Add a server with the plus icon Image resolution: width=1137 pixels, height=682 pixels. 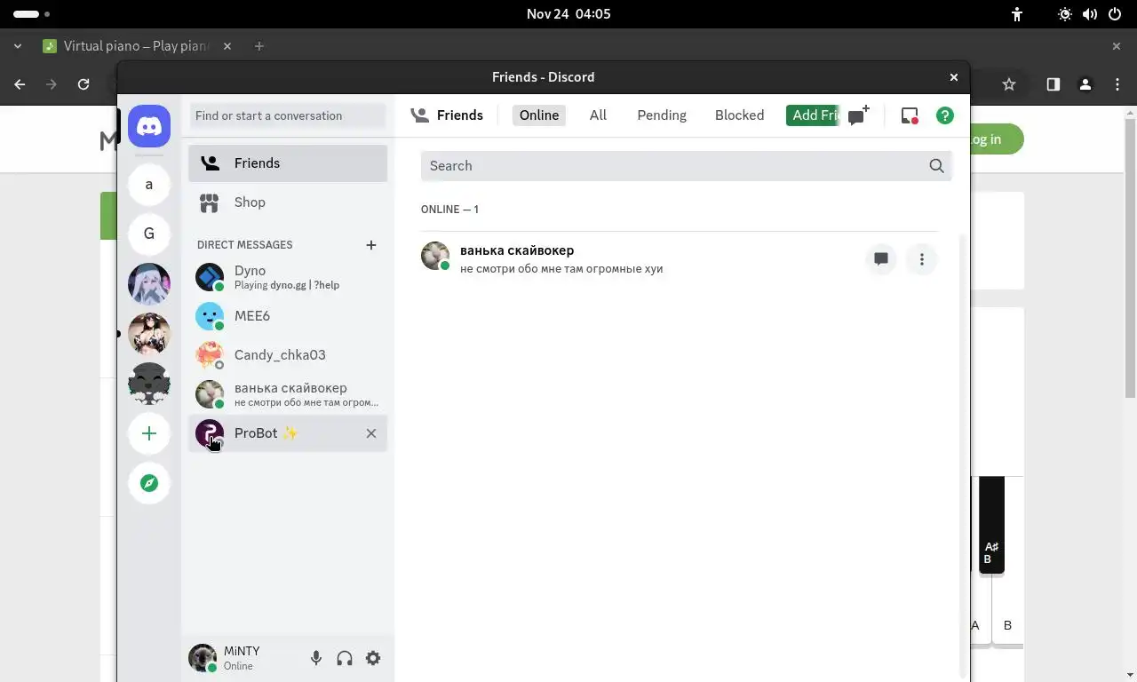pos(149,433)
